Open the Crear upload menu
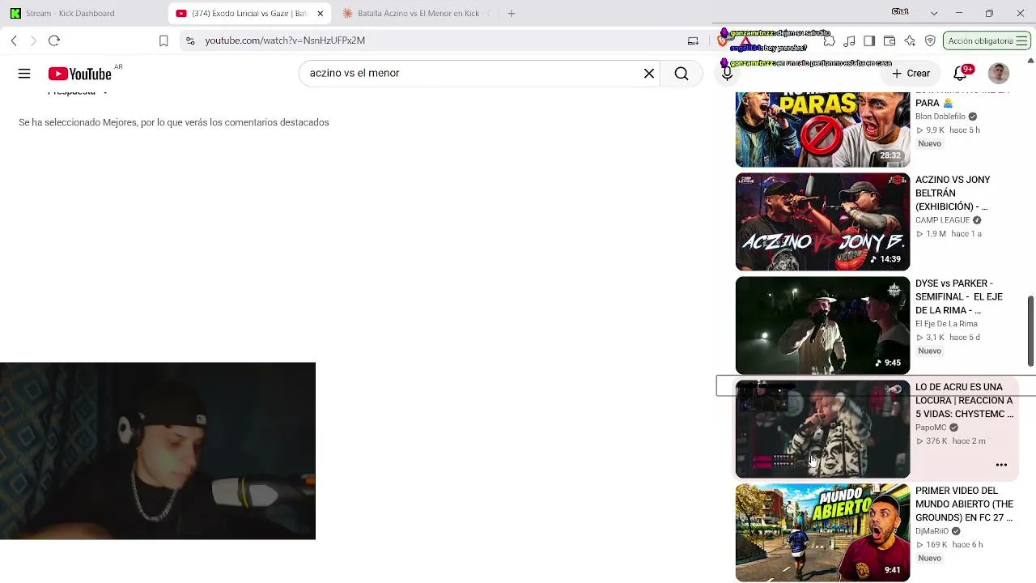The height and width of the screenshot is (583, 1036). (x=911, y=74)
